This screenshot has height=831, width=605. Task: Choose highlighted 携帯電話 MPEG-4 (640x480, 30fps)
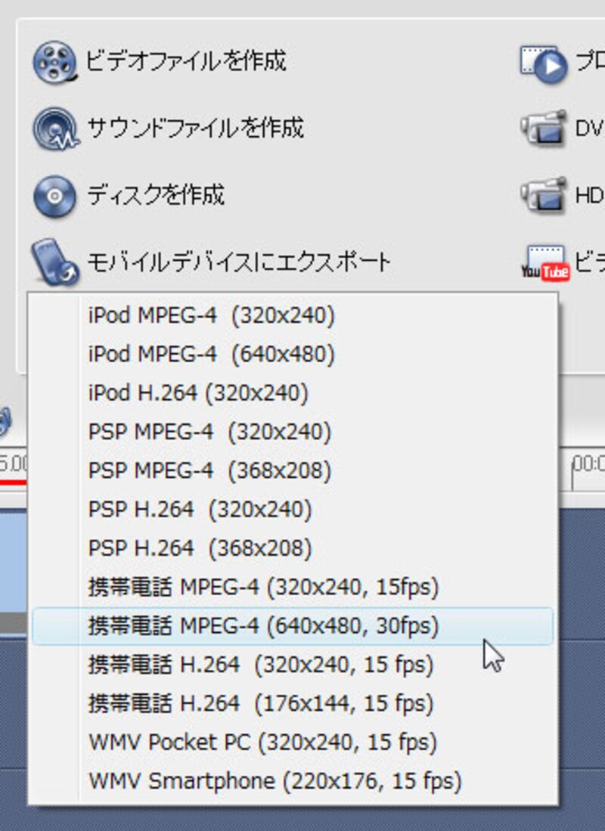pyautogui.click(x=293, y=626)
